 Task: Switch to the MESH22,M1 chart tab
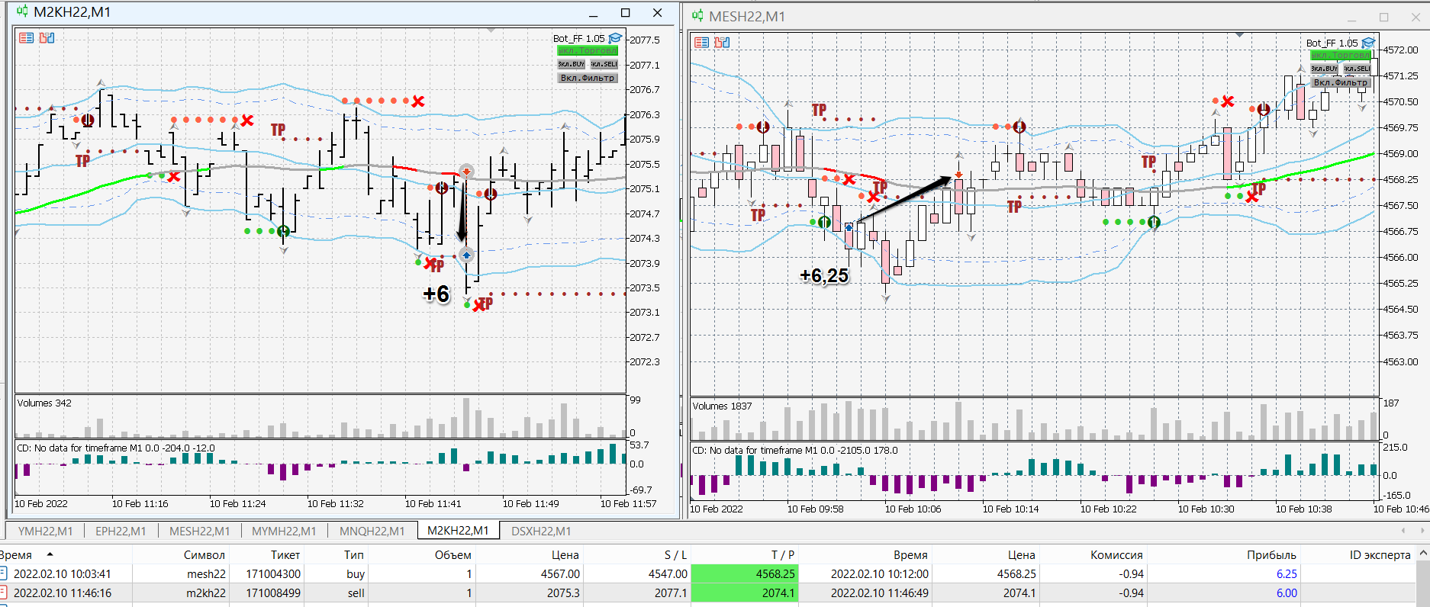coord(199,531)
